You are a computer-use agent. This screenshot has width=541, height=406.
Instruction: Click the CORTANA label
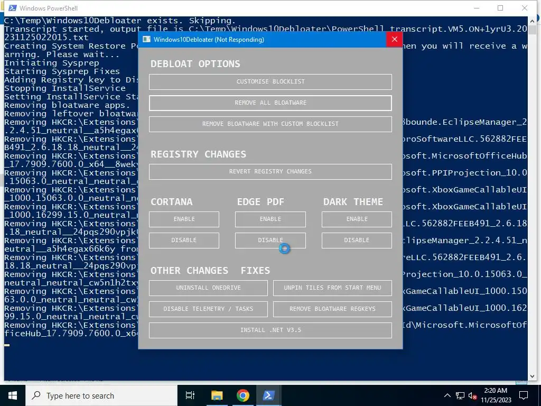(x=172, y=202)
